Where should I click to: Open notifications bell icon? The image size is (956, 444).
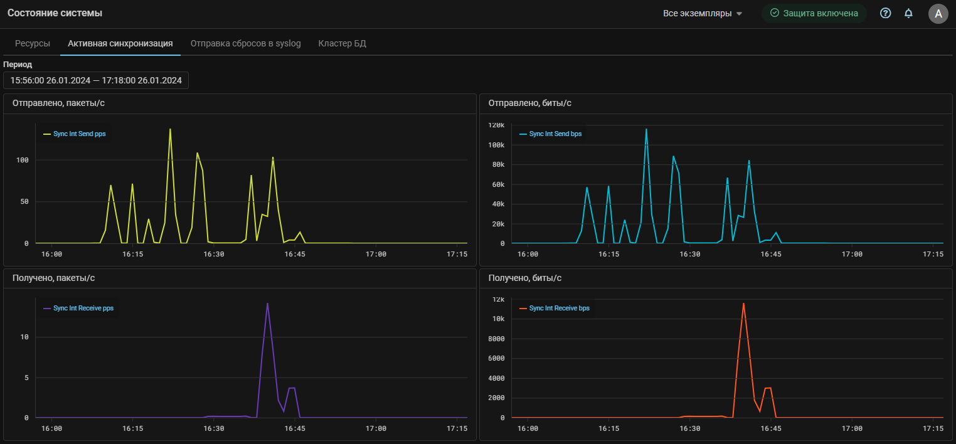[908, 13]
